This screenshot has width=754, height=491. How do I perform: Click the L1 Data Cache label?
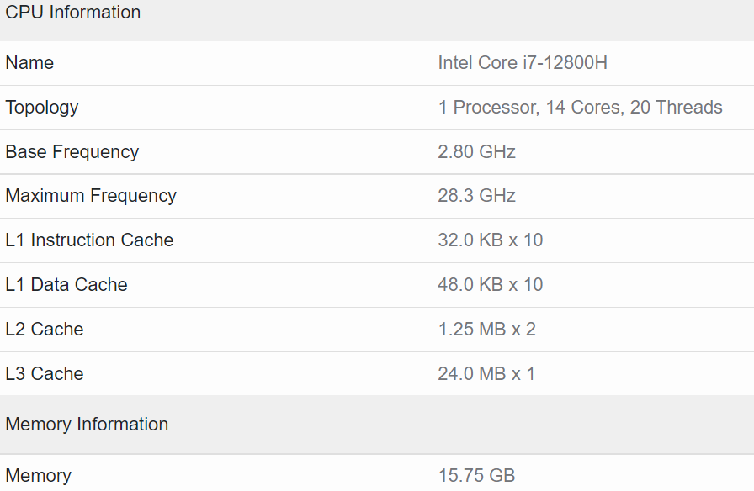66,285
